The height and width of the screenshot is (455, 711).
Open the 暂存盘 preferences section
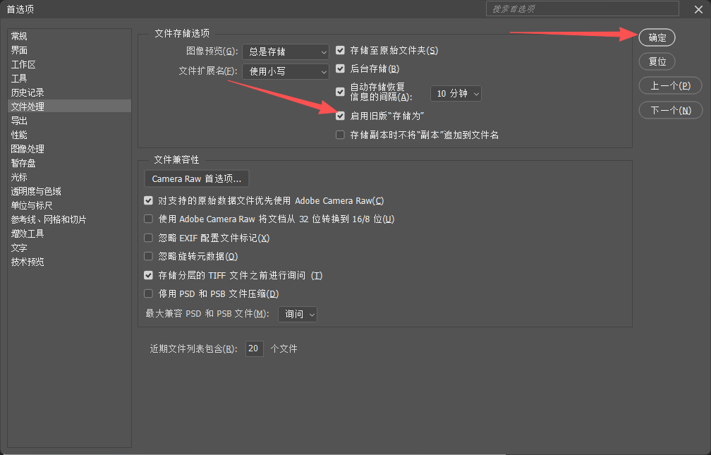[x=23, y=163]
